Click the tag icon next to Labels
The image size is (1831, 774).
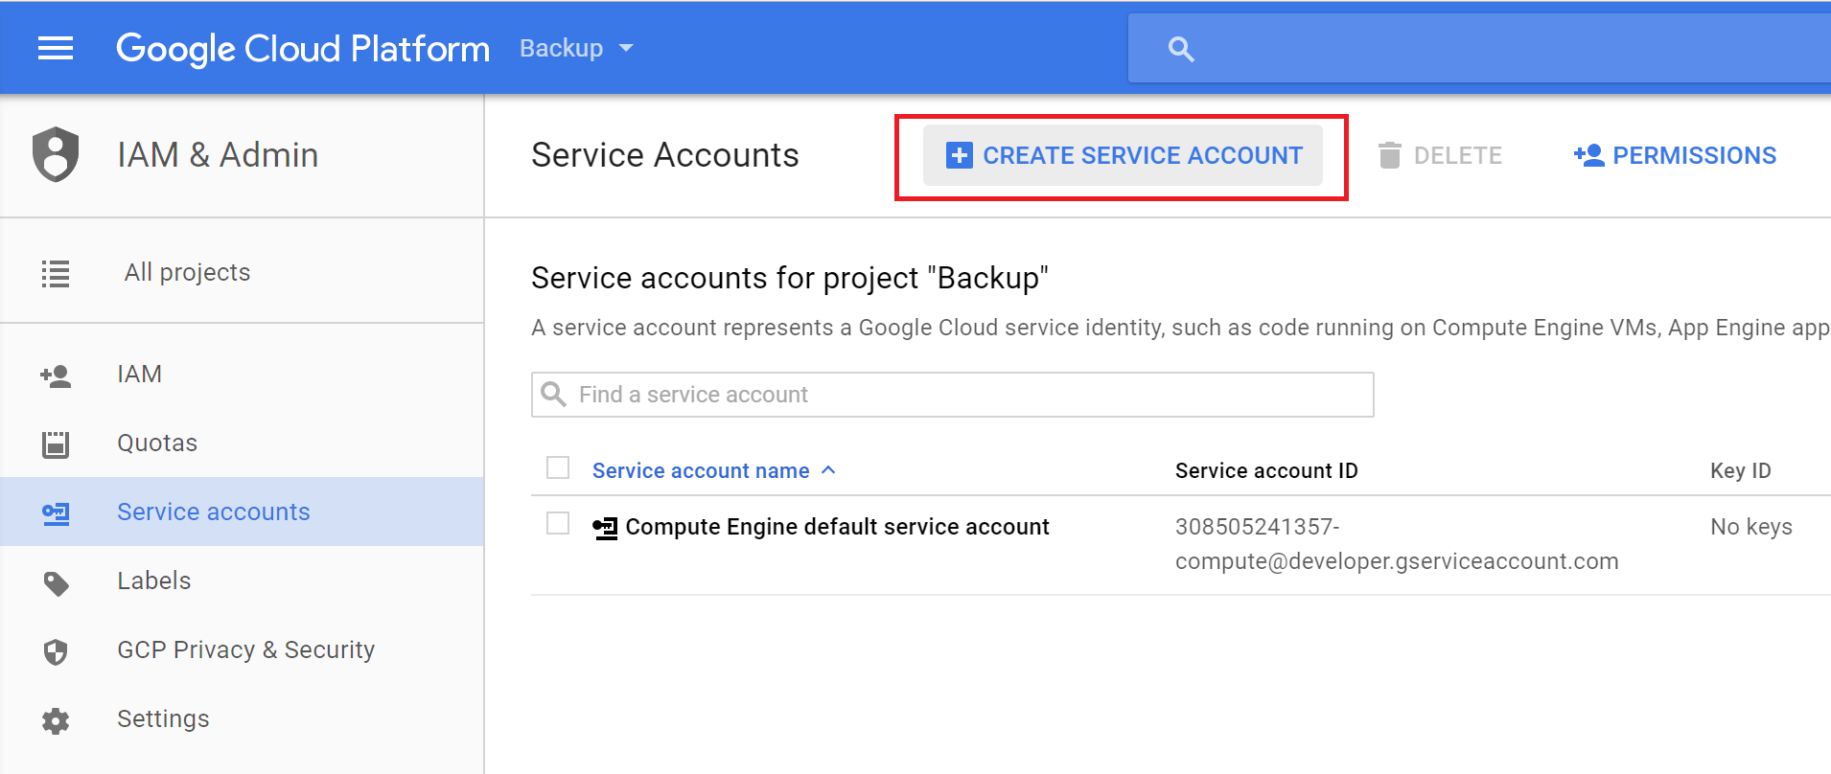click(56, 583)
